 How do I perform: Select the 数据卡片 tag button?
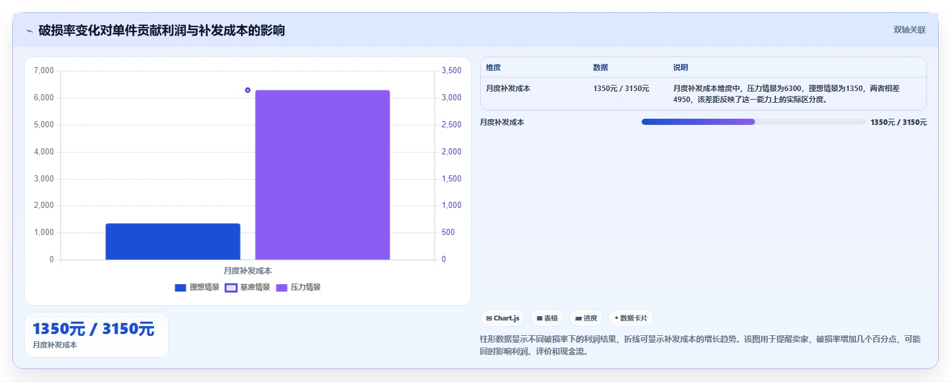631,318
